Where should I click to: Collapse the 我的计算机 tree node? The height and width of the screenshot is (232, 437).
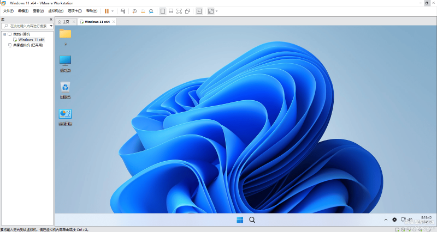(4, 34)
